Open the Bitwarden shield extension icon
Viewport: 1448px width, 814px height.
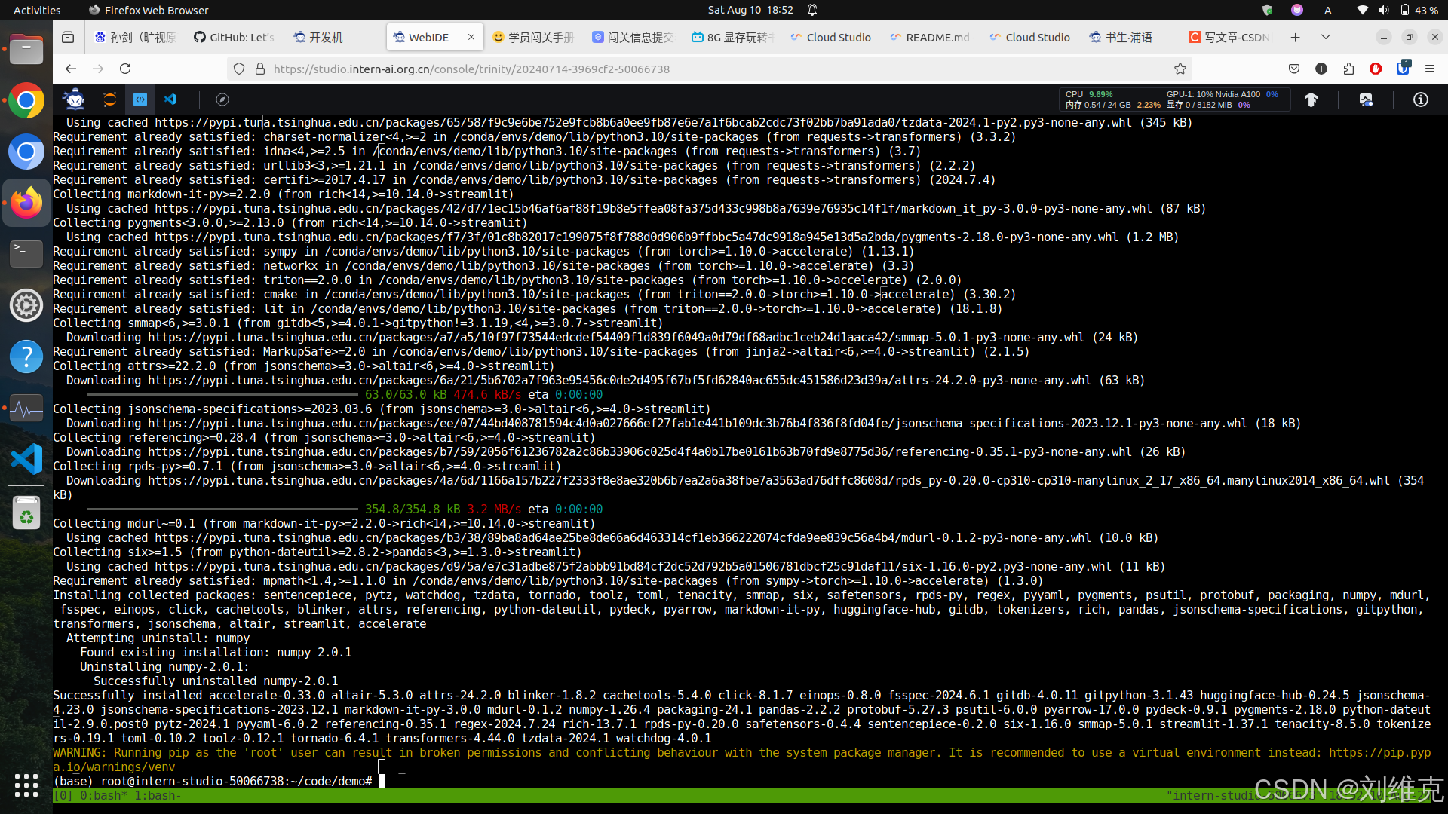(x=1403, y=68)
